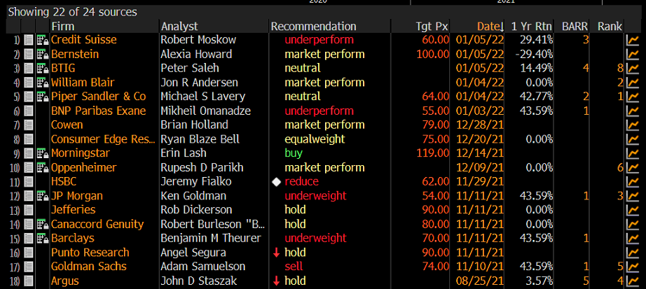This screenshot has height=289, width=646.
Task: Click Morningstar's buy recommendation
Action: click(294, 153)
